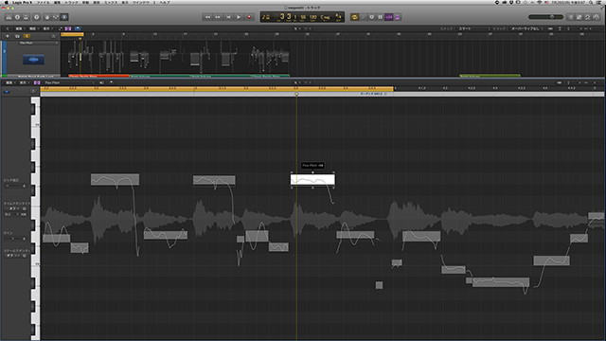Open the Snap スマート dropdown
The width and height of the screenshot is (606, 341).
point(473,28)
